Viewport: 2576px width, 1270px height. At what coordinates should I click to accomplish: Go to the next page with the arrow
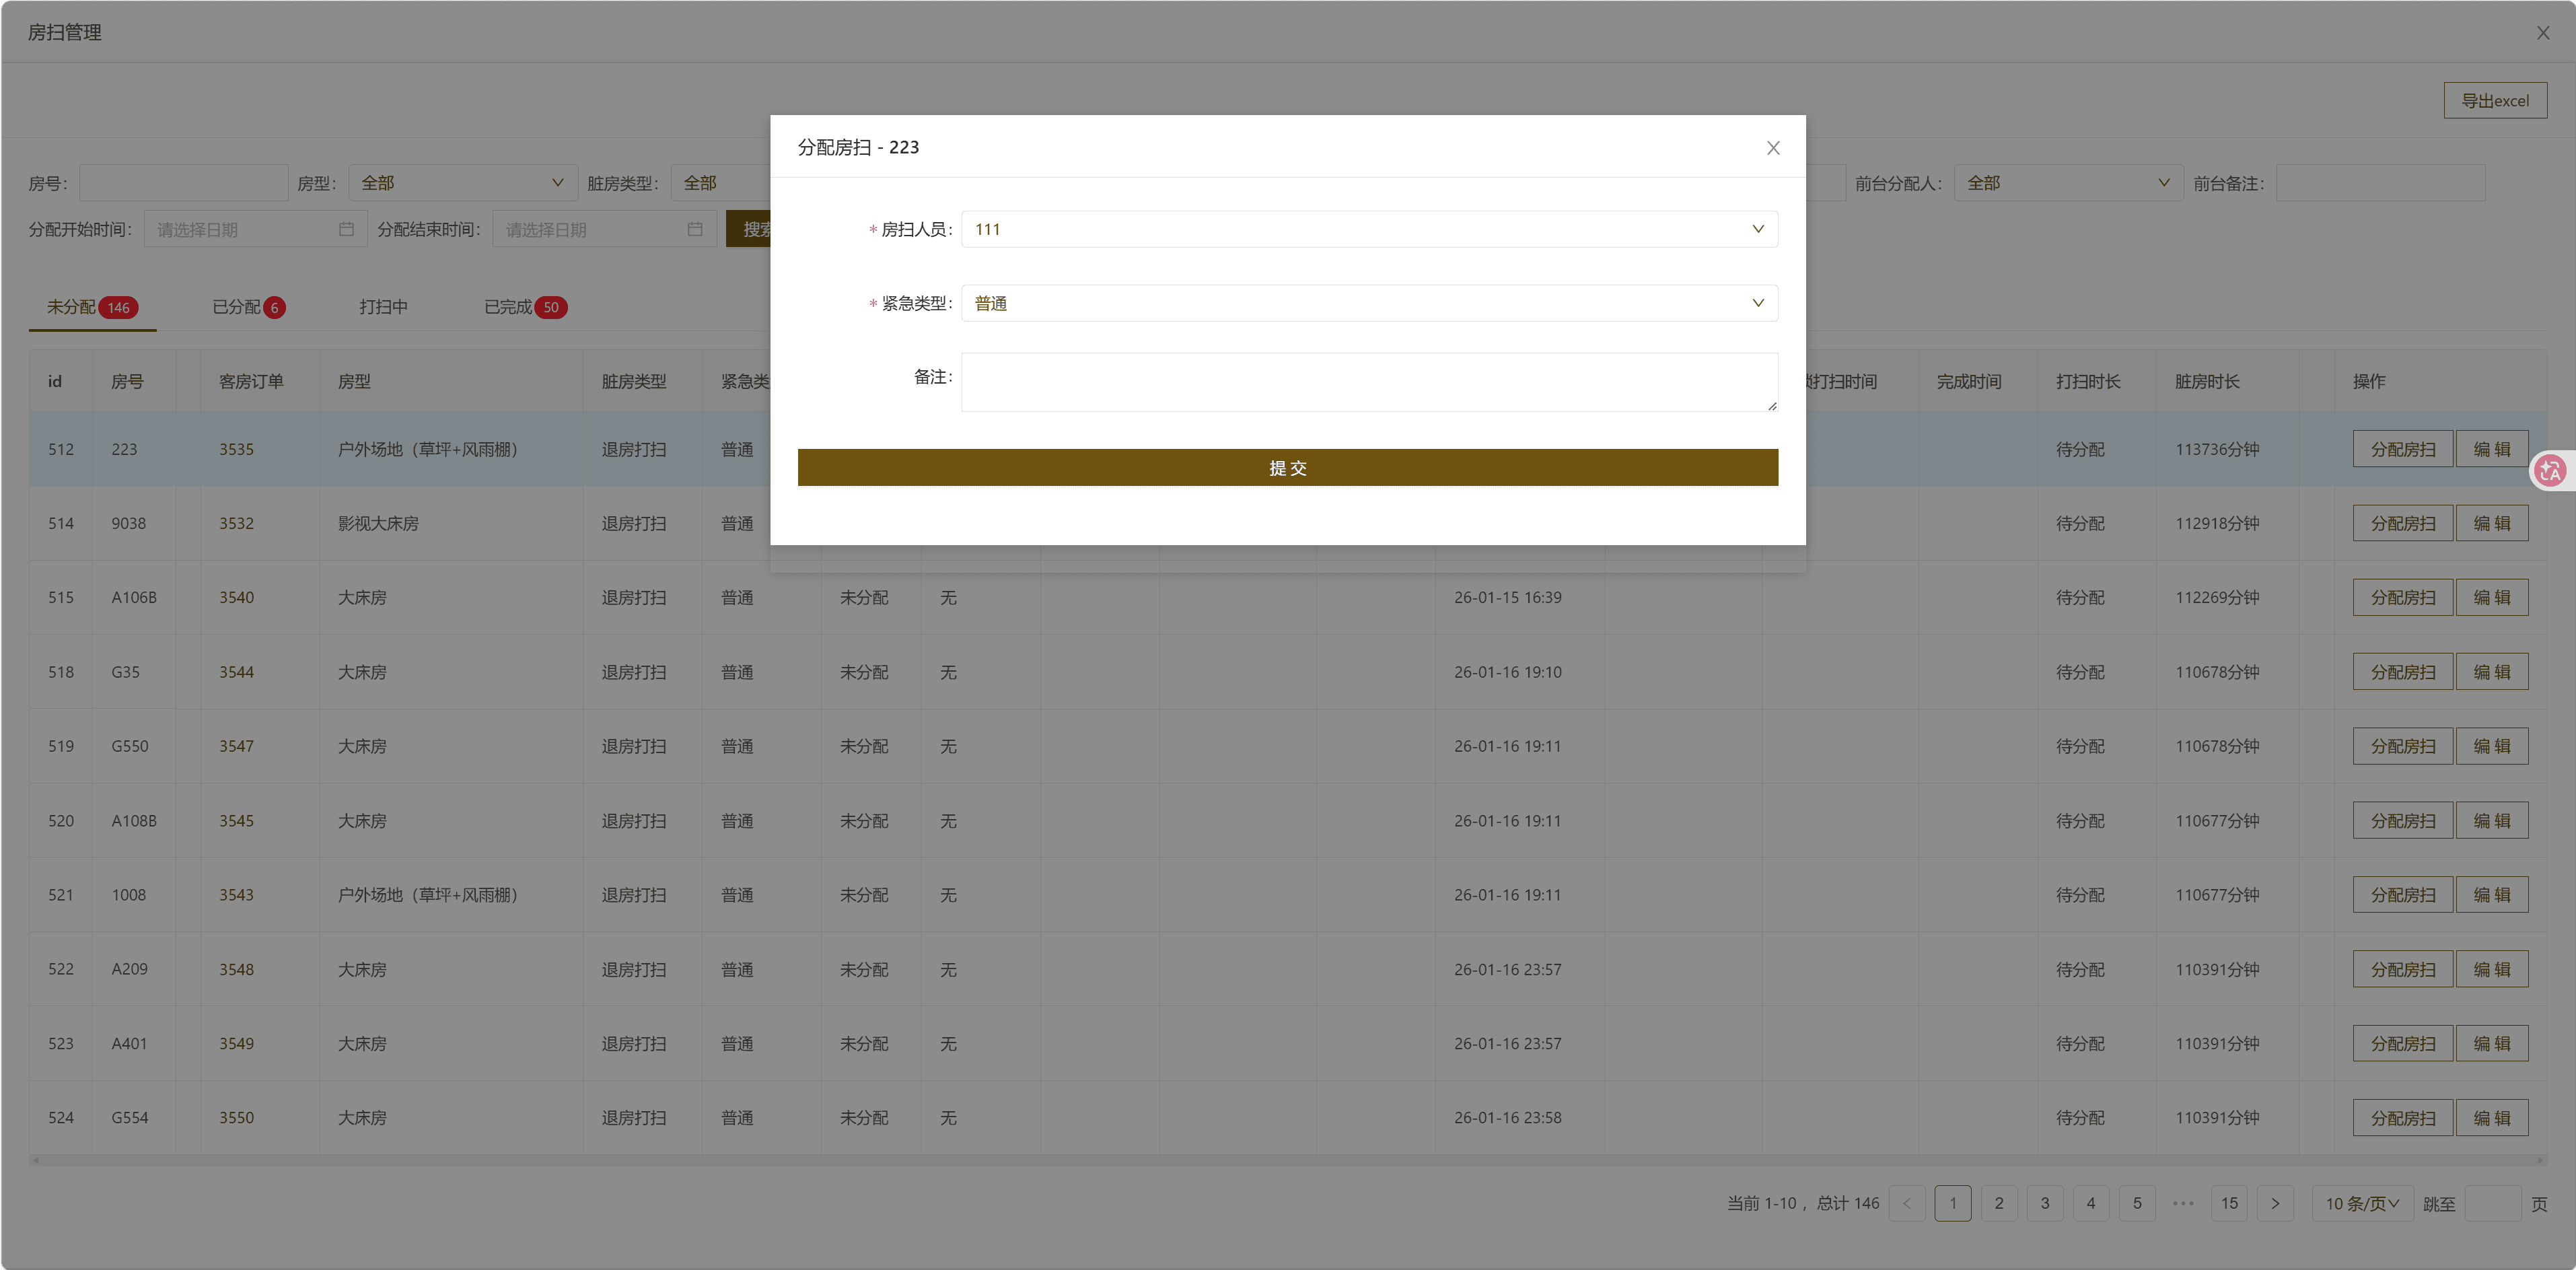2276,1203
